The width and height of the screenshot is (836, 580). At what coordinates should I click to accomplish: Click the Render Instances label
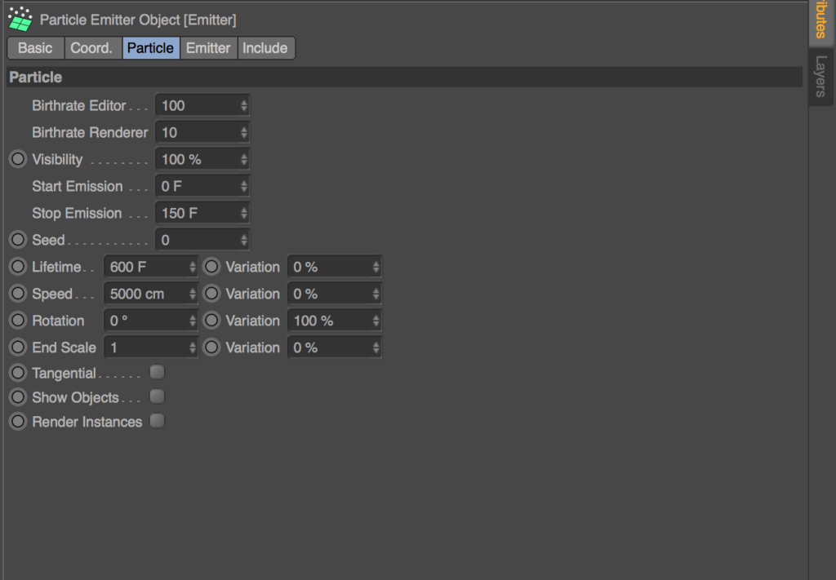coord(87,422)
